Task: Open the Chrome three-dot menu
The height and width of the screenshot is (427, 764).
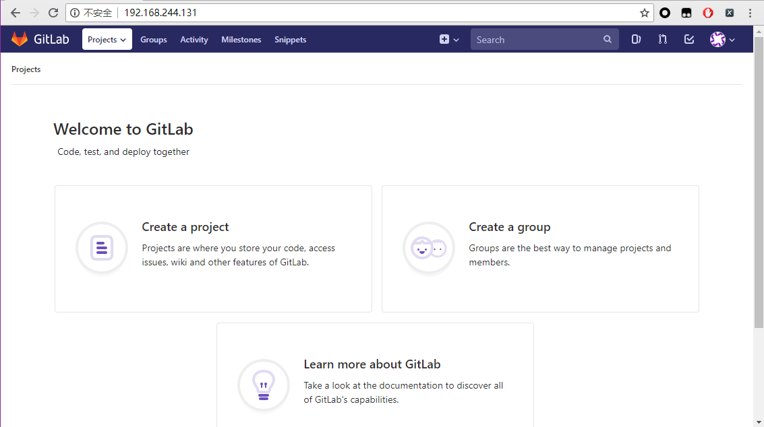Action: (750, 13)
